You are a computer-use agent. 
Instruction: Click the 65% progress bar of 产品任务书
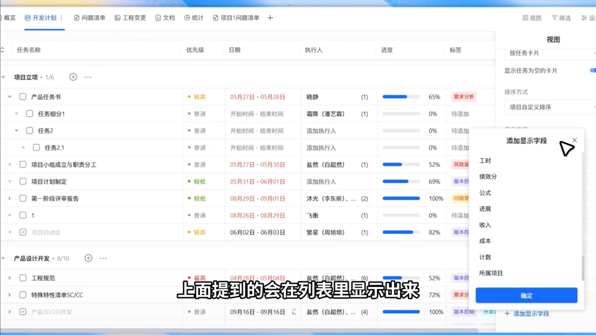tap(401, 97)
